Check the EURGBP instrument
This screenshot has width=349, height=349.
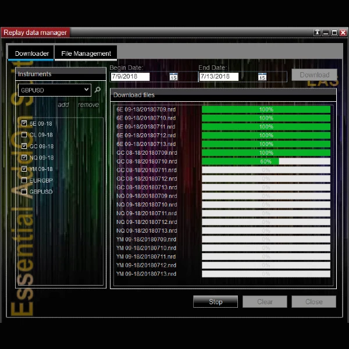tap(24, 180)
